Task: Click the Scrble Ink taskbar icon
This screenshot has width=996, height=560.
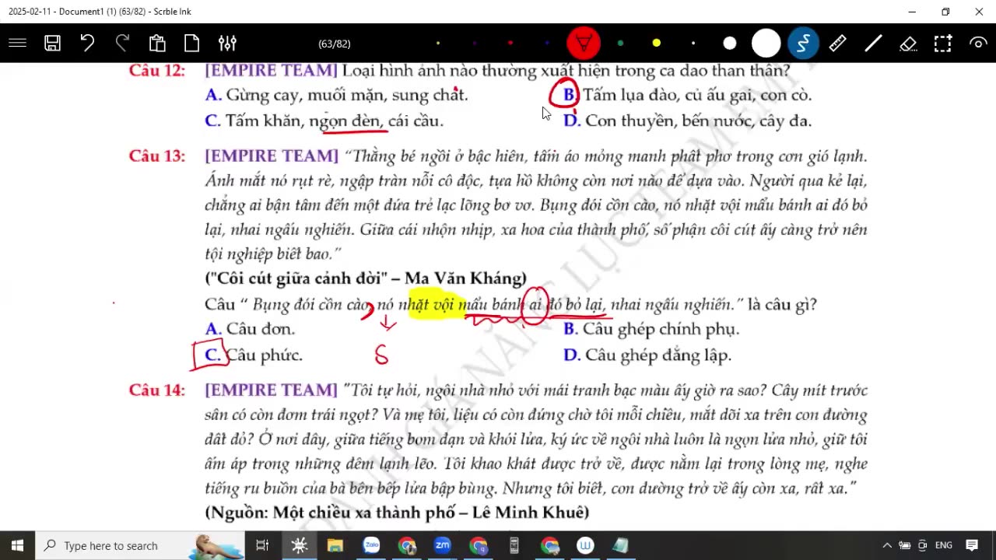Action: [x=300, y=545]
